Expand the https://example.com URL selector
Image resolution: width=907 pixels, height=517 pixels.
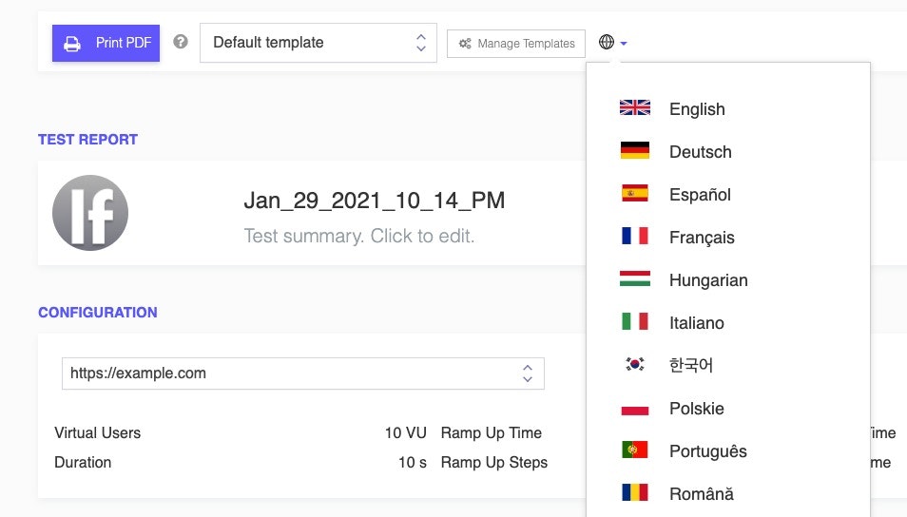(303, 373)
